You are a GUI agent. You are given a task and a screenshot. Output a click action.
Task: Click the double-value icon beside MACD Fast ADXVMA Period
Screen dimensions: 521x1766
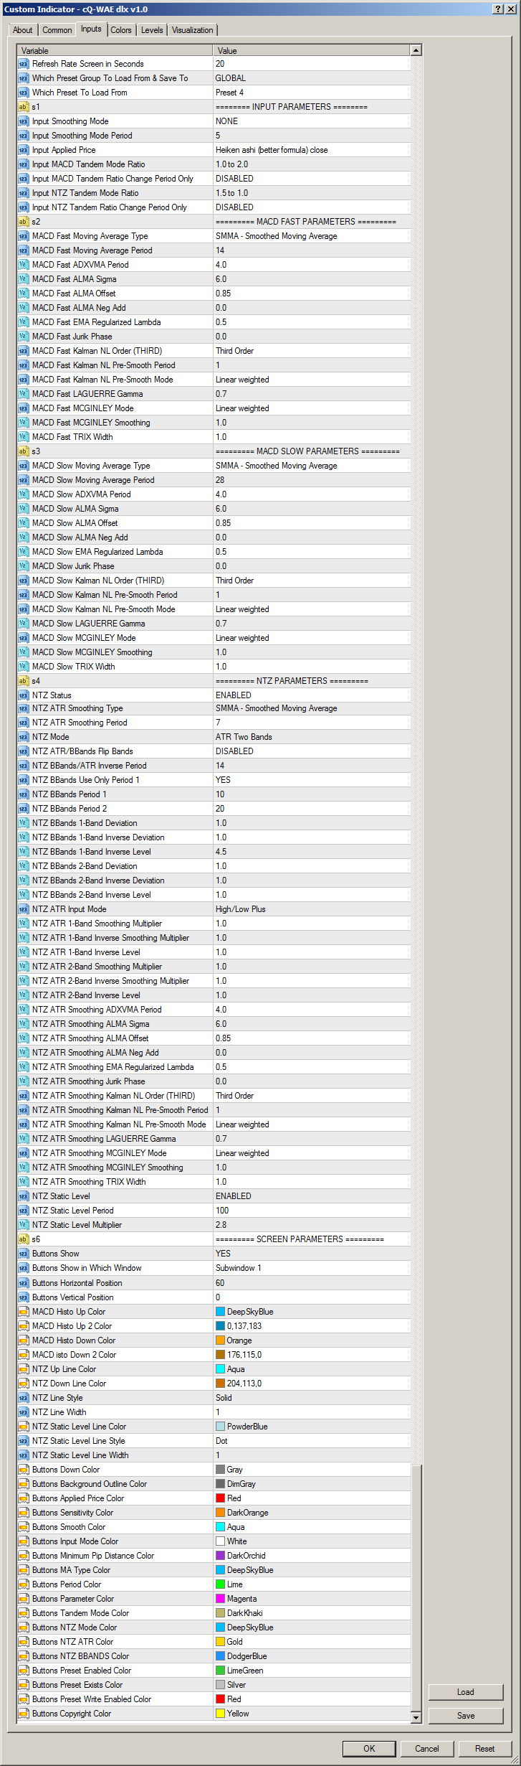click(x=24, y=265)
